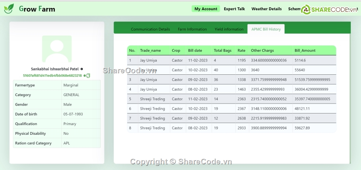Image resolution: width=361 pixels, height=170 pixels.
Task: Go to Expert Talk page
Action: (x=234, y=9)
